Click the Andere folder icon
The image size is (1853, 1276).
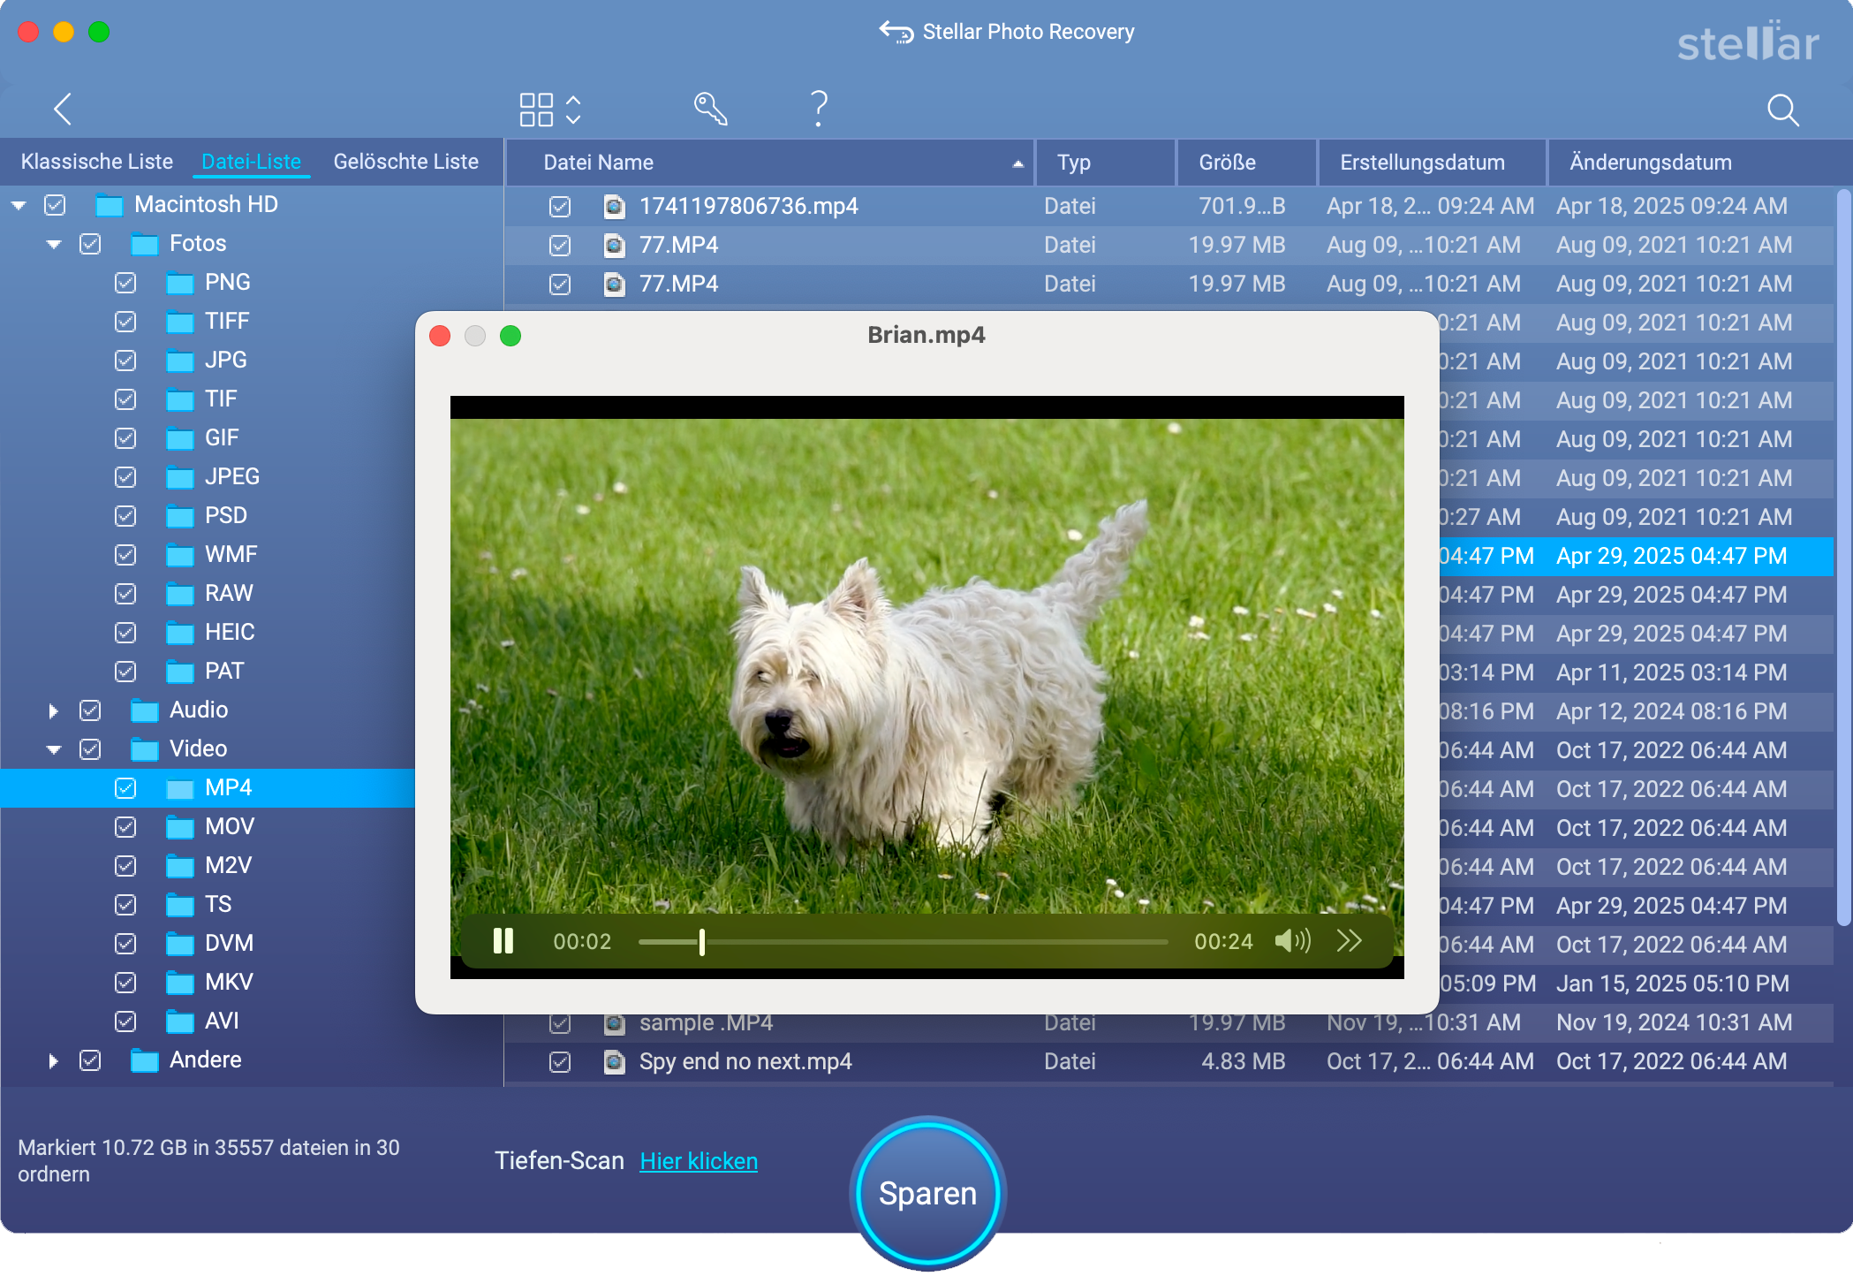[x=145, y=1060]
